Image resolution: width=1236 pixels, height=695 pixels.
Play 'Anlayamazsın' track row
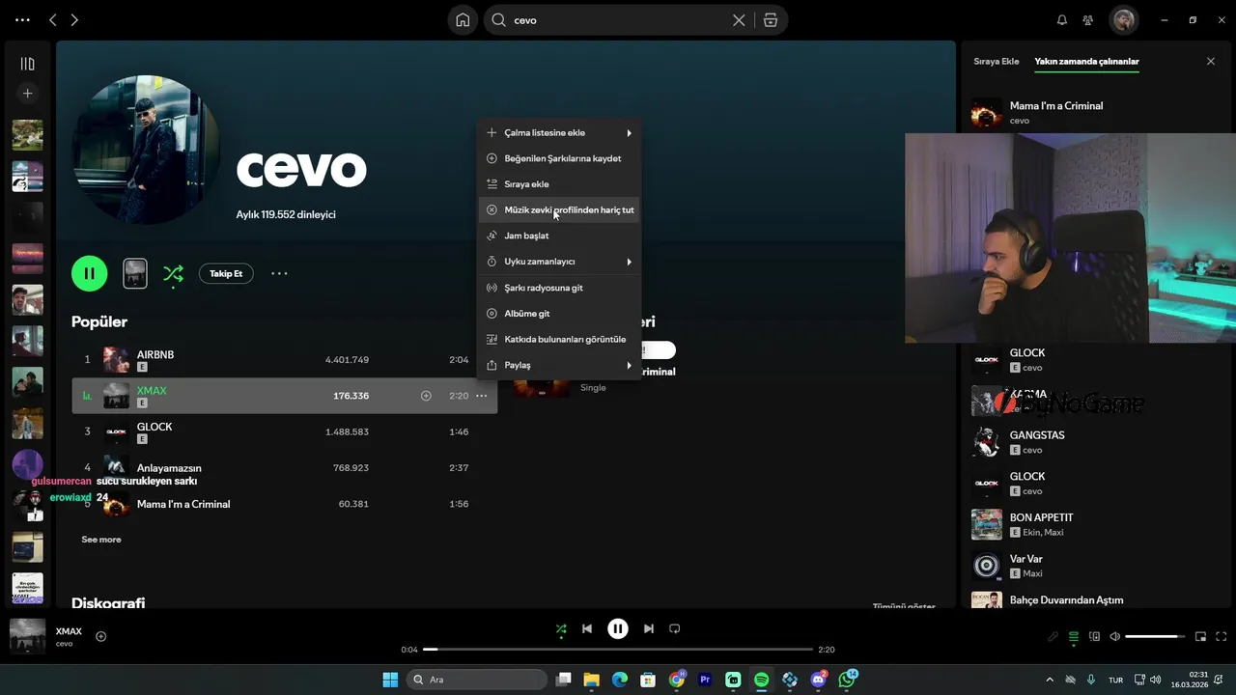(x=285, y=468)
